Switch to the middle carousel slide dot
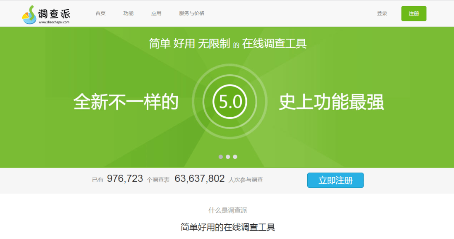Image resolution: width=454 pixels, height=239 pixels. (228, 157)
